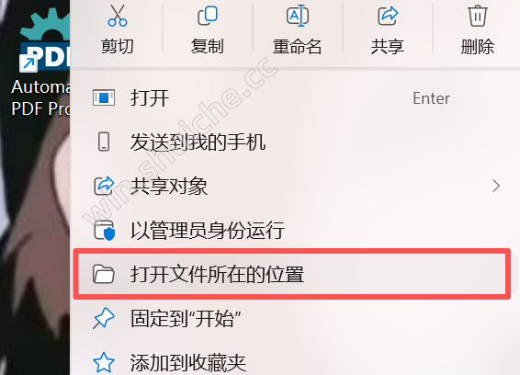Click the folder icon for open file location
520x375 pixels.
pyautogui.click(x=104, y=274)
